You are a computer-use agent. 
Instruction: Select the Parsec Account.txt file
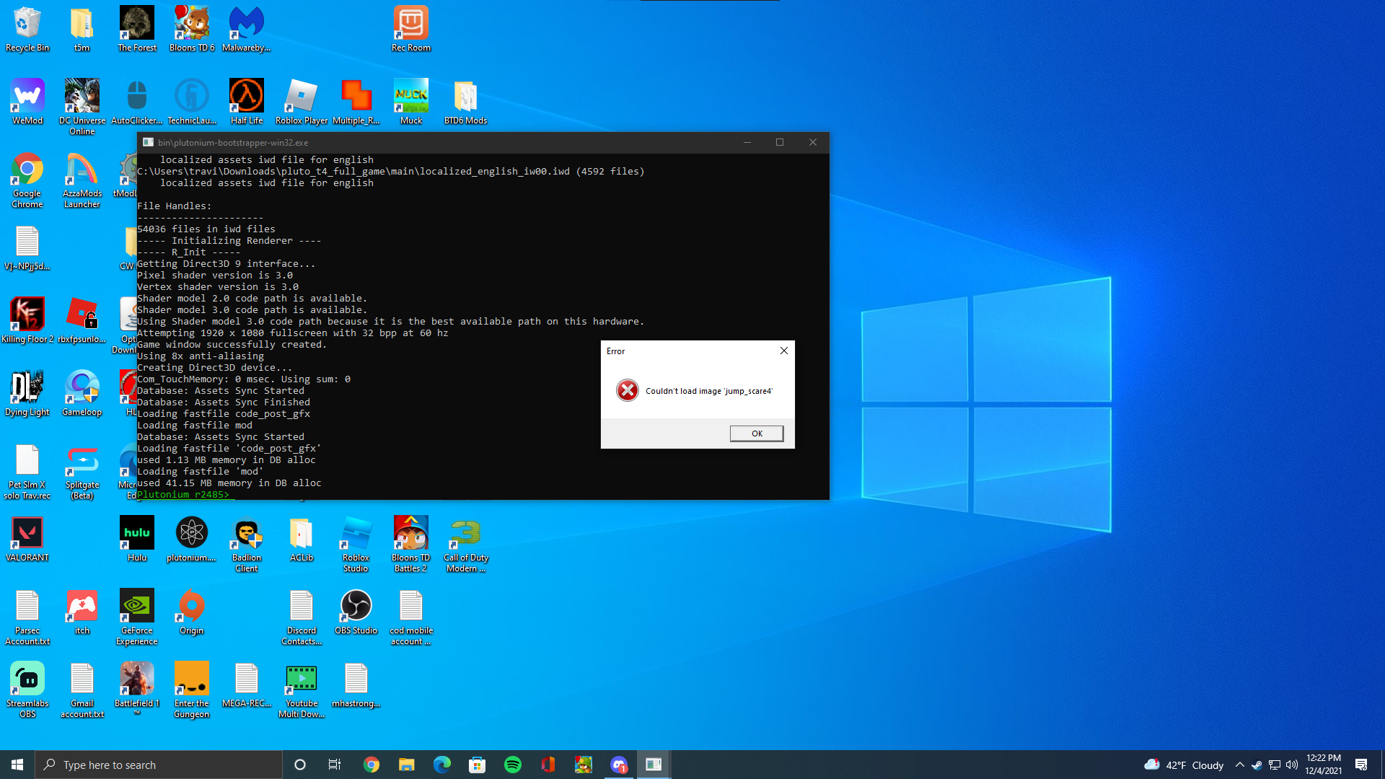tap(27, 617)
